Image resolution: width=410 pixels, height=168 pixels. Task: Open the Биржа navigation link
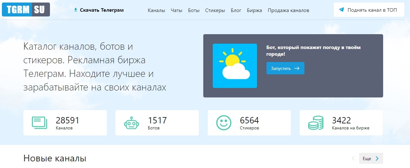pyautogui.click(x=254, y=10)
